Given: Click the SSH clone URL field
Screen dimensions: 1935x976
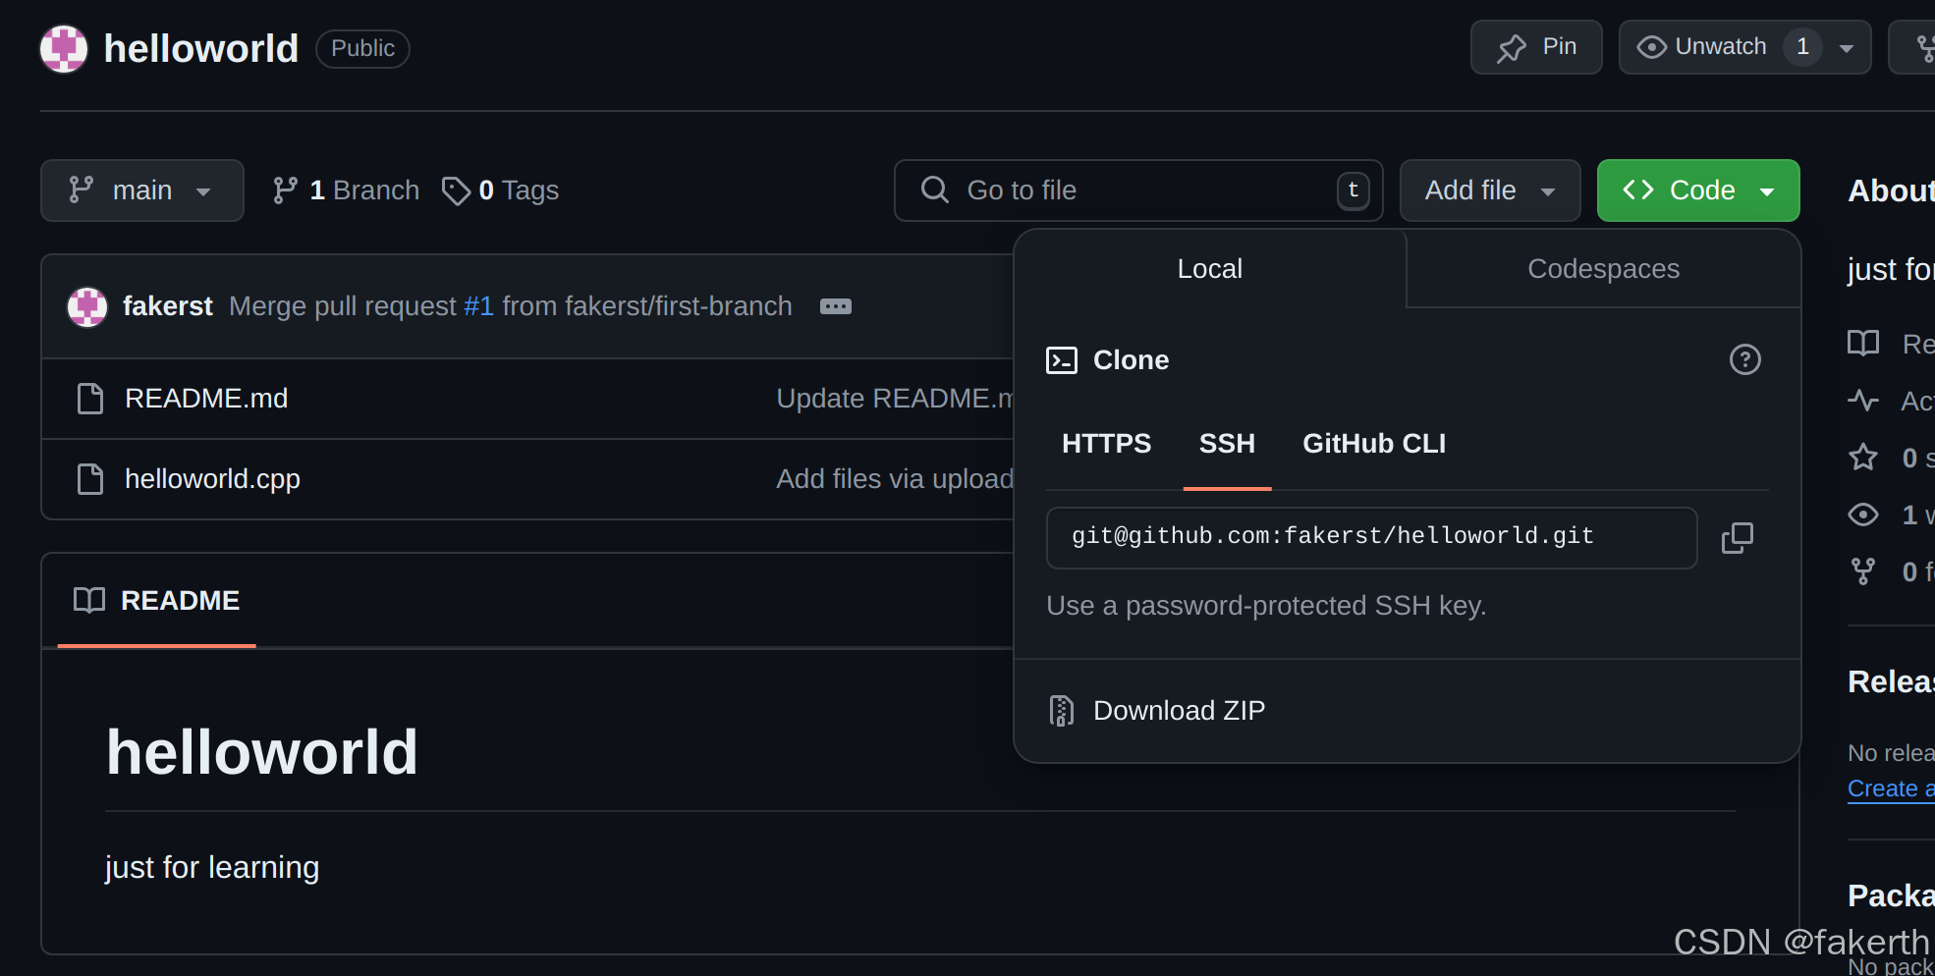Looking at the screenshot, I should coord(1372,537).
